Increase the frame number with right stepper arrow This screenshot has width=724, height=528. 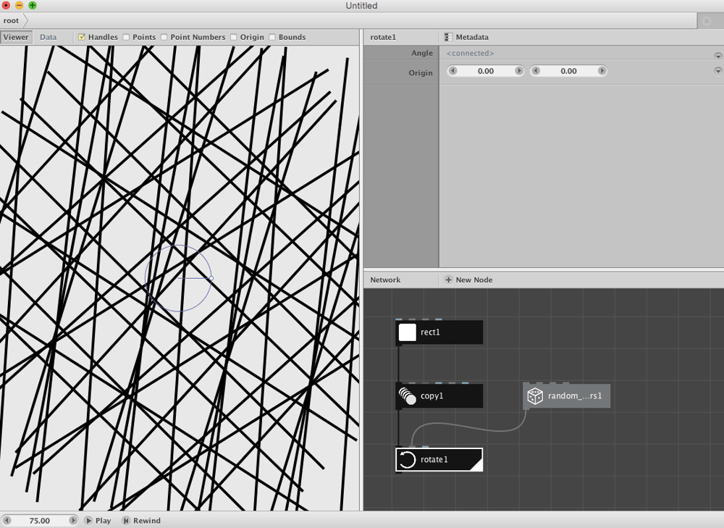click(x=73, y=520)
